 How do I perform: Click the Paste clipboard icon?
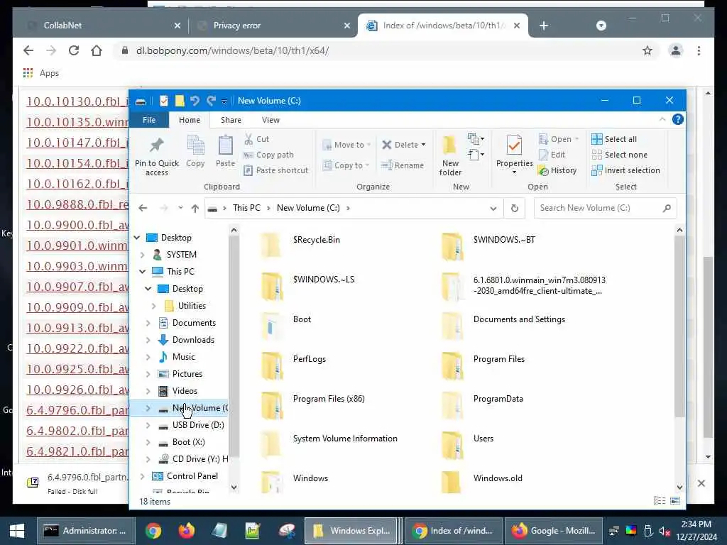[x=225, y=145]
